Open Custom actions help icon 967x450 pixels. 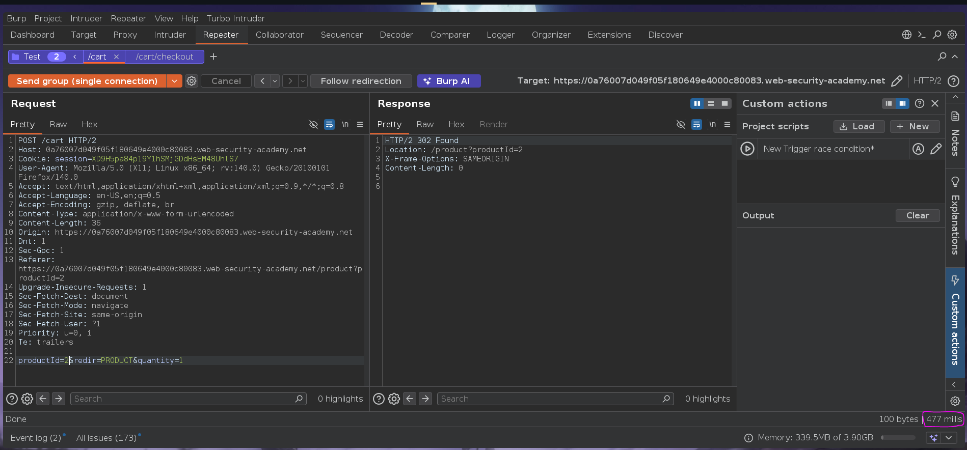click(x=920, y=103)
